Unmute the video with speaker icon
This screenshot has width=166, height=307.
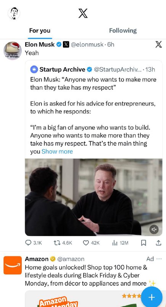click(x=154, y=229)
